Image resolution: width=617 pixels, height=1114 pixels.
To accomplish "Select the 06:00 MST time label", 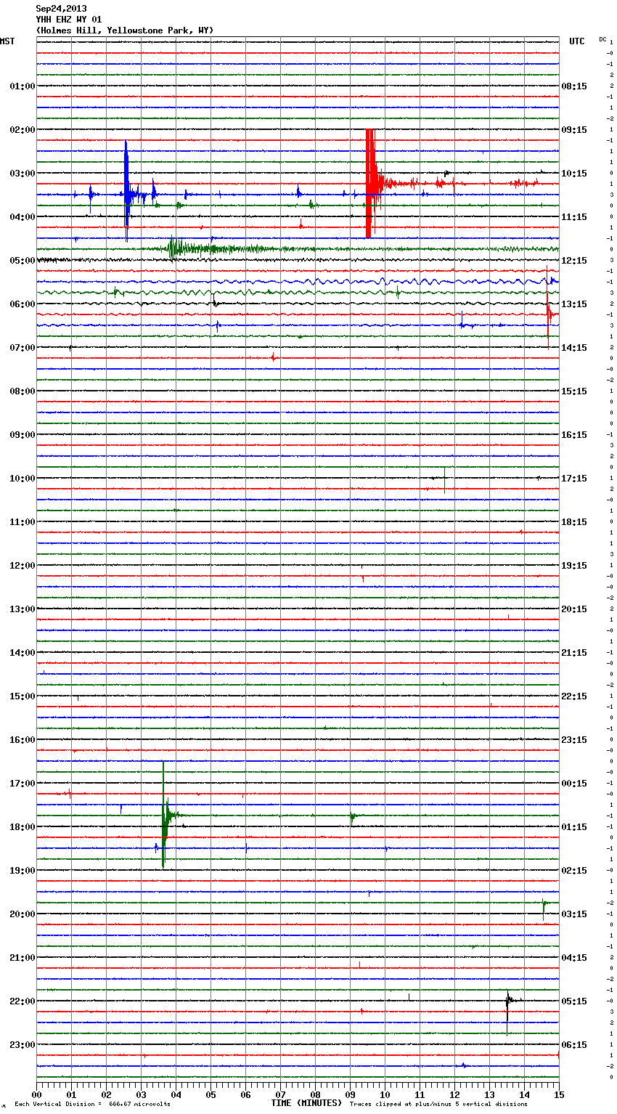I will [23, 304].
